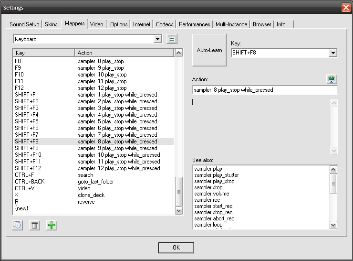This screenshot has height=261, width=353.
Task: Select the Multi-Instance tab
Action: [x=231, y=24]
